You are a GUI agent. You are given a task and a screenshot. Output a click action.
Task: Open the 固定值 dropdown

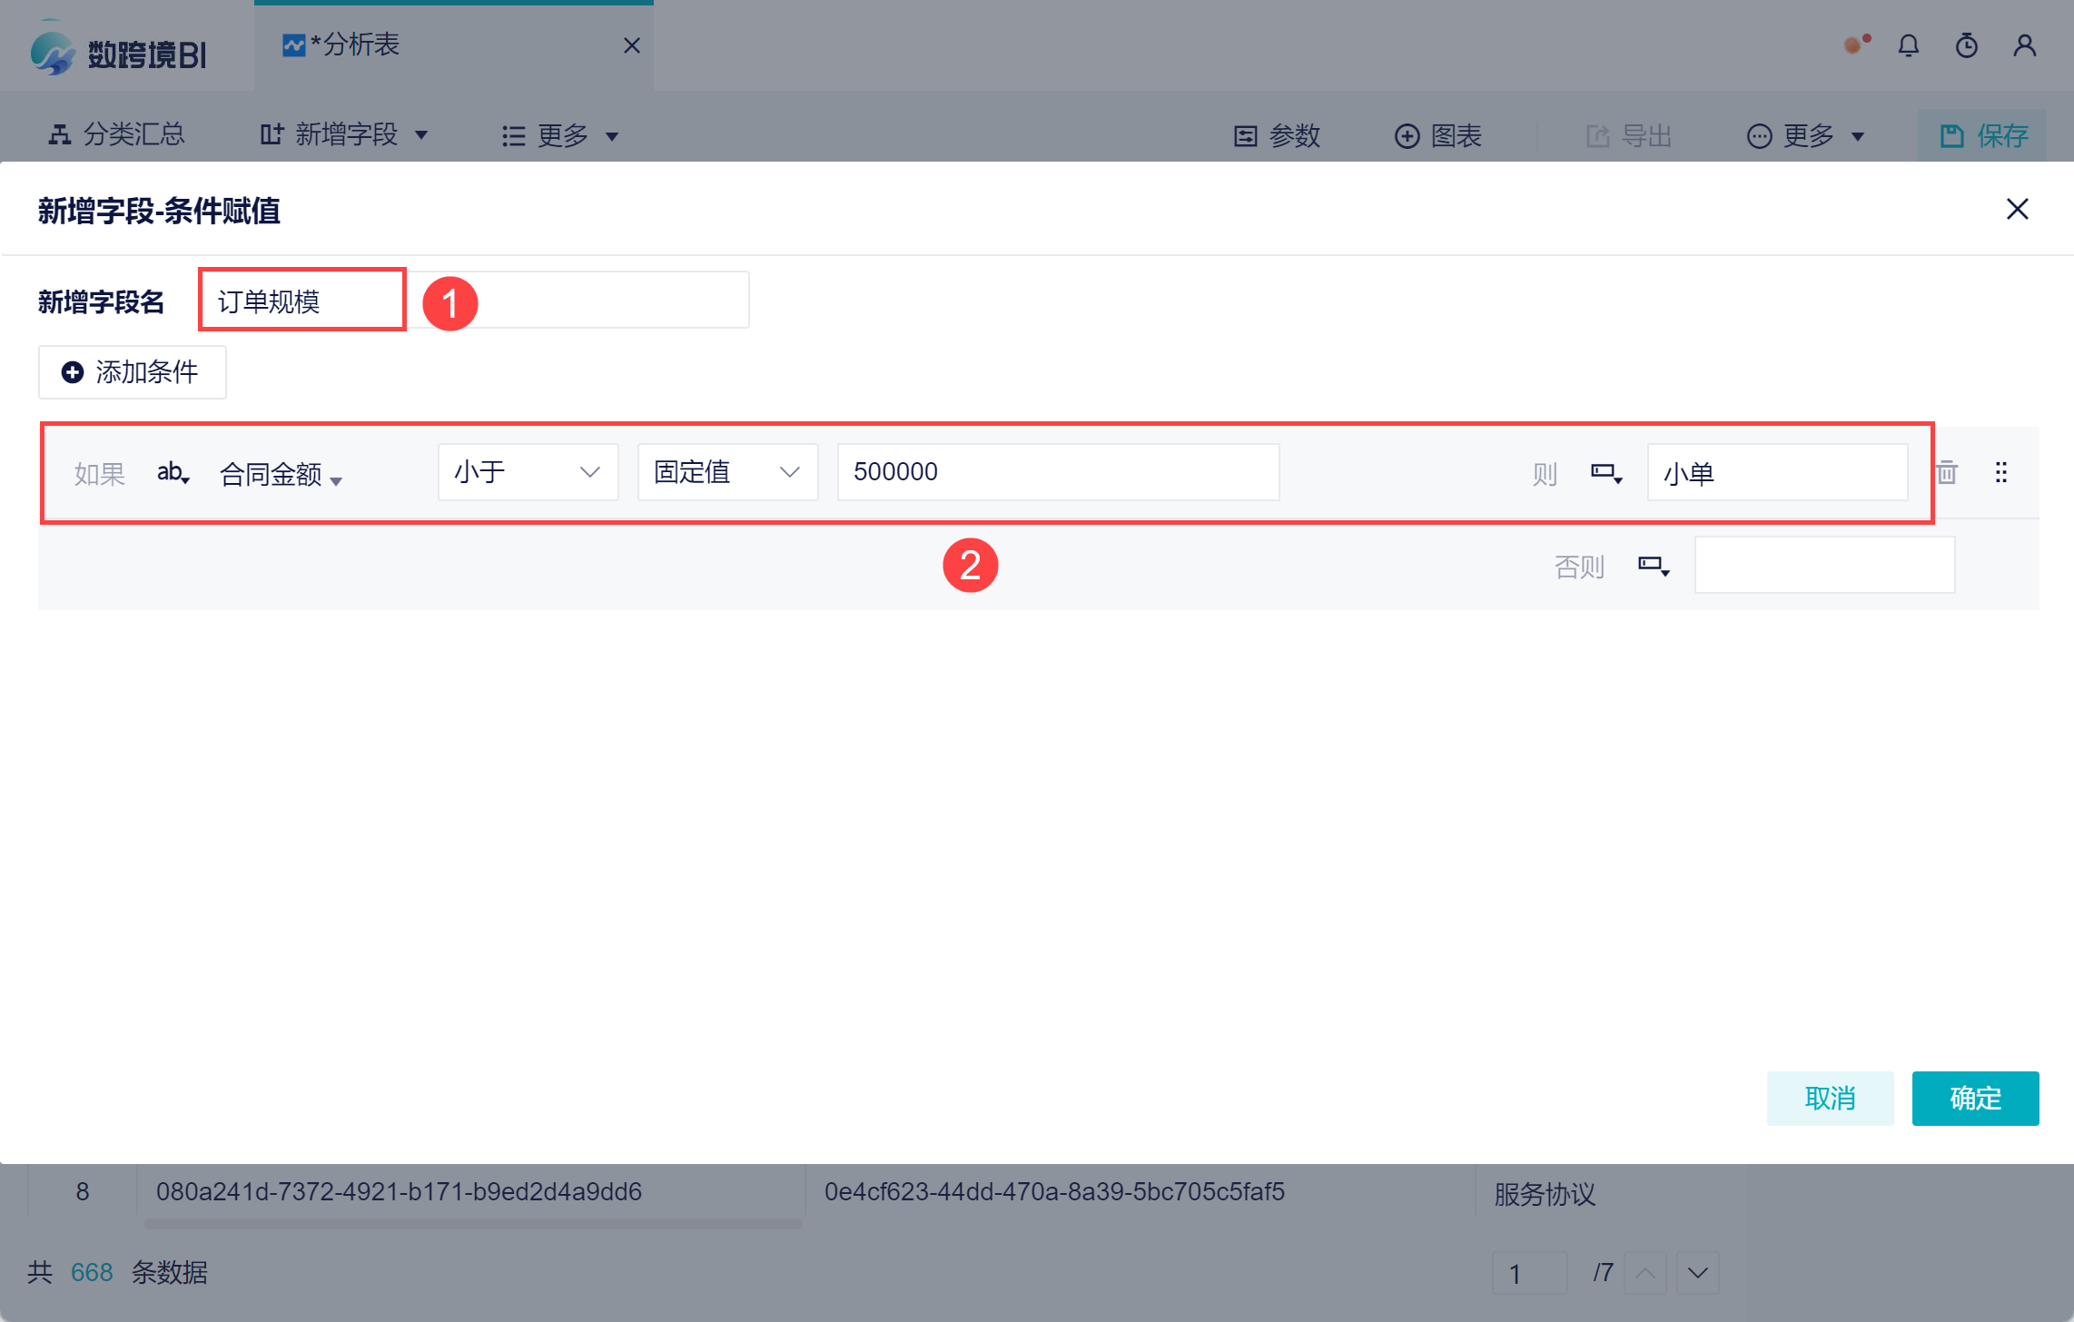[x=727, y=472]
